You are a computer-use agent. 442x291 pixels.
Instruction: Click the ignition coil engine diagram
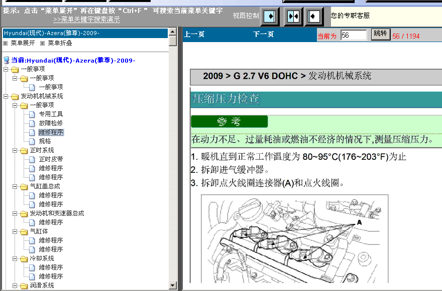(294, 238)
